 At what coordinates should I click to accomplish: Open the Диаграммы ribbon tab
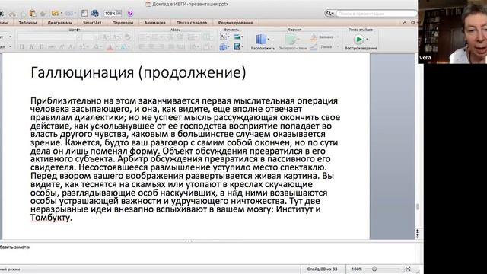pyautogui.click(x=59, y=23)
